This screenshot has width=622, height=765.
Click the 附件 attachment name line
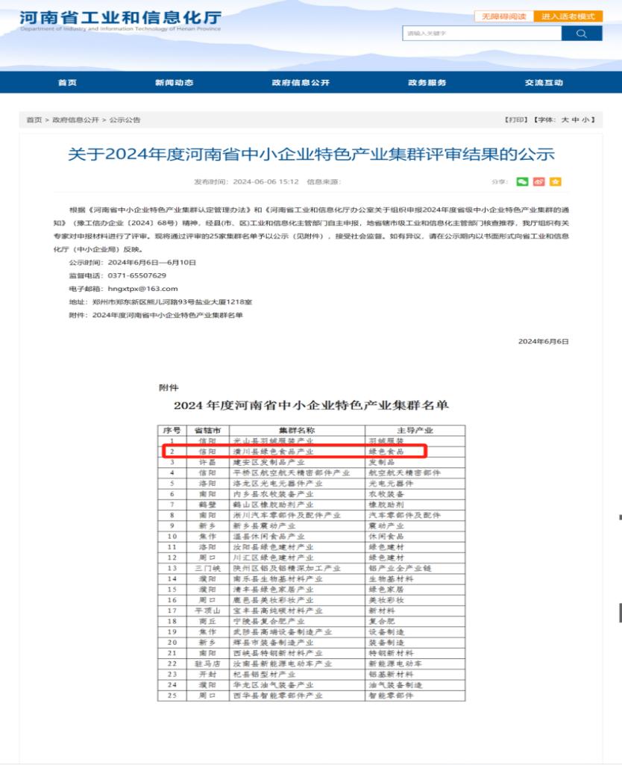pos(156,315)
